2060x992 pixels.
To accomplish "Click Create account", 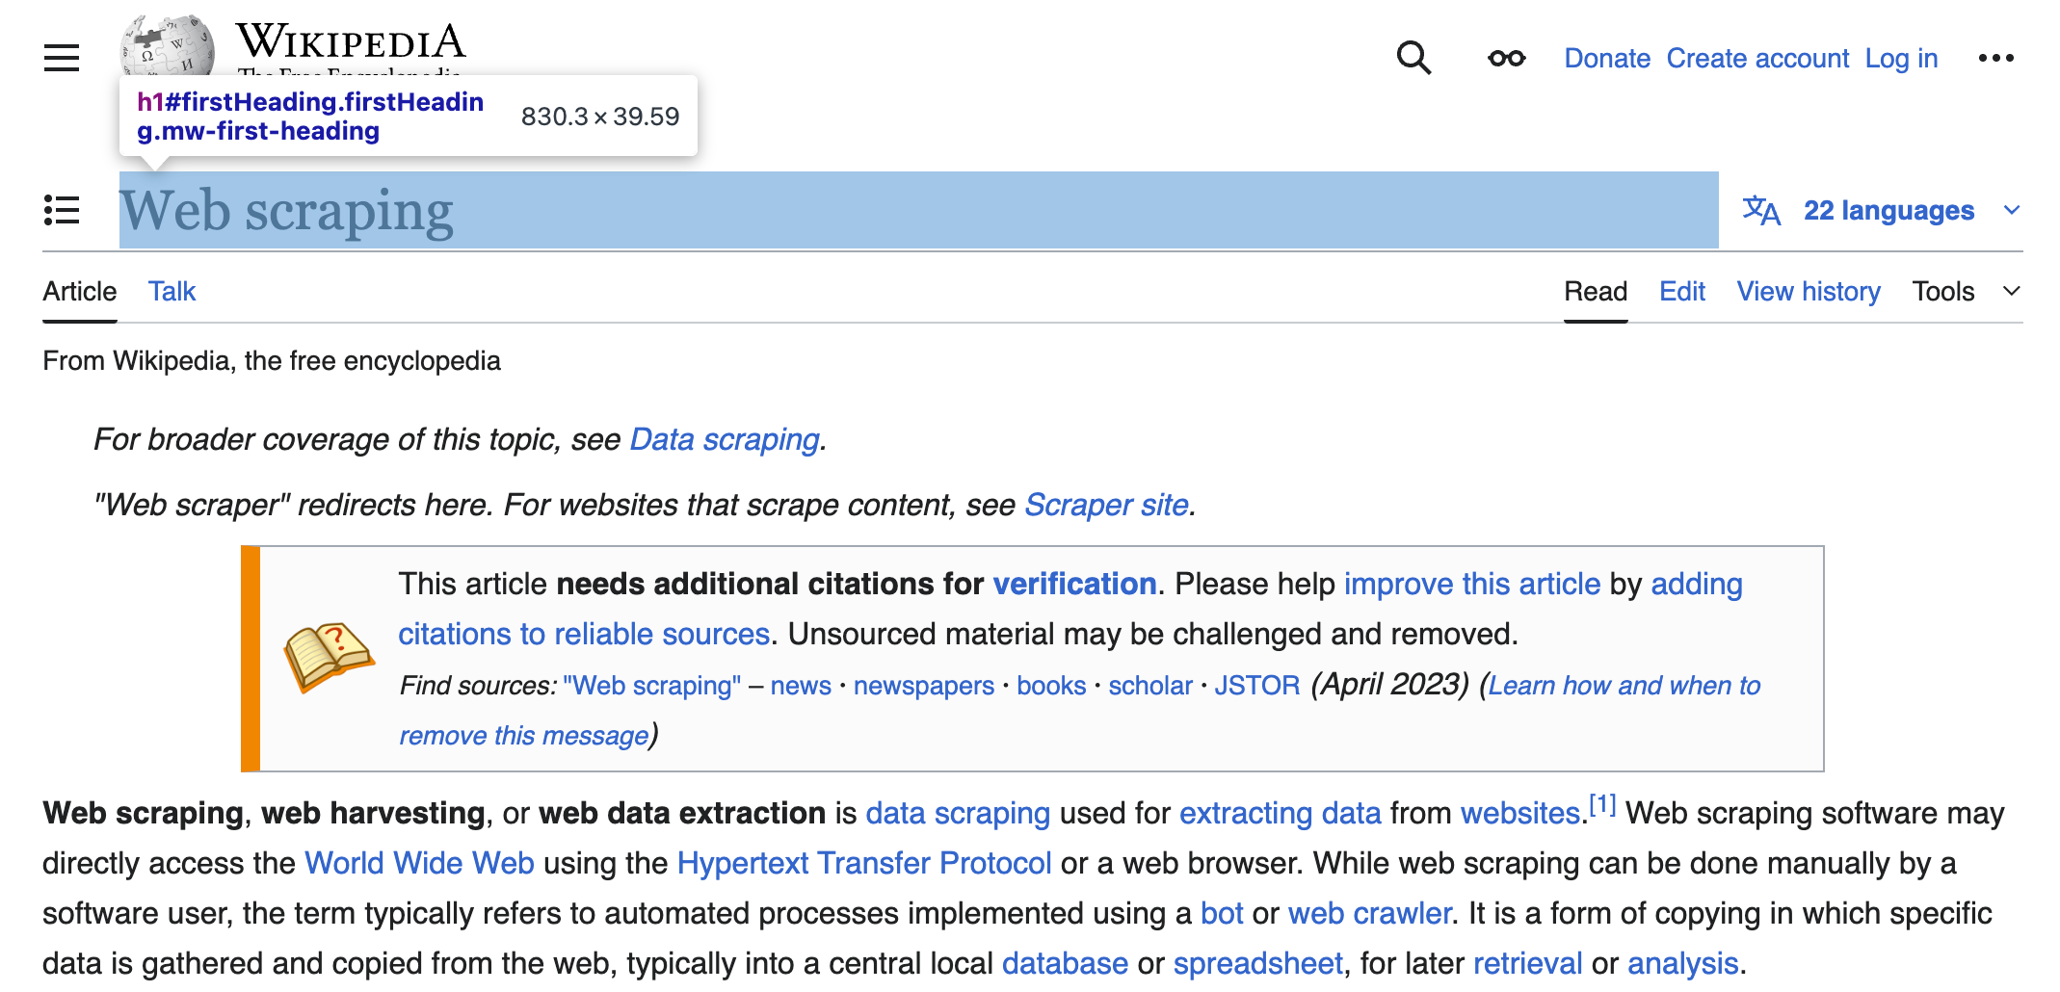I will 1757,58.
